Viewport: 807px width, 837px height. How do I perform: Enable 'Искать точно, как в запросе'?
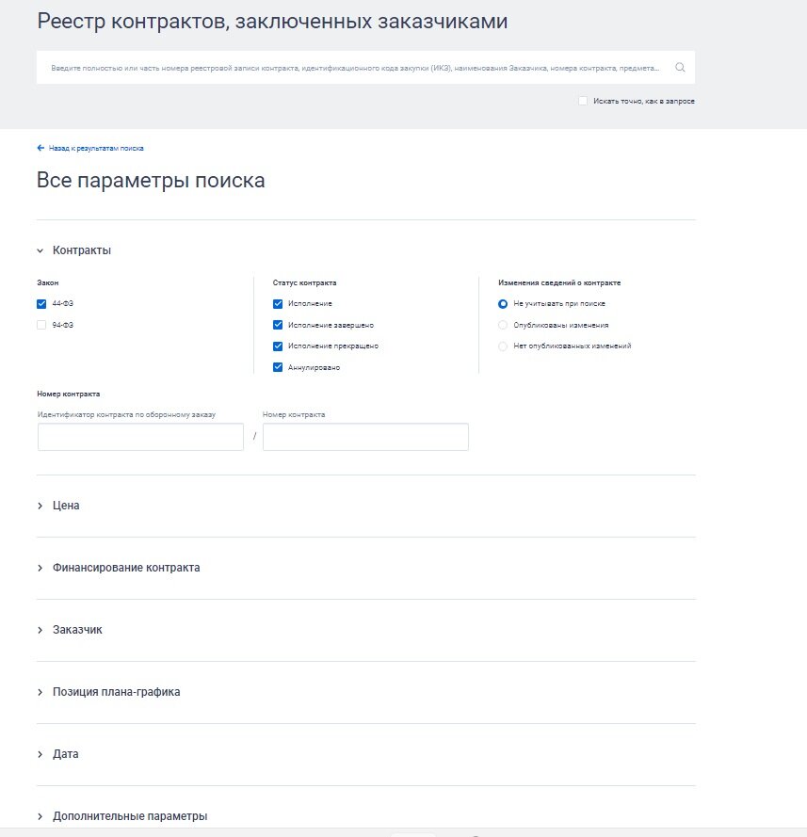coord(582,100)
